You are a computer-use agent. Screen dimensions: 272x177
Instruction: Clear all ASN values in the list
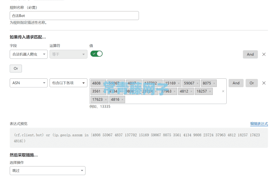click(x=223, y=91)
